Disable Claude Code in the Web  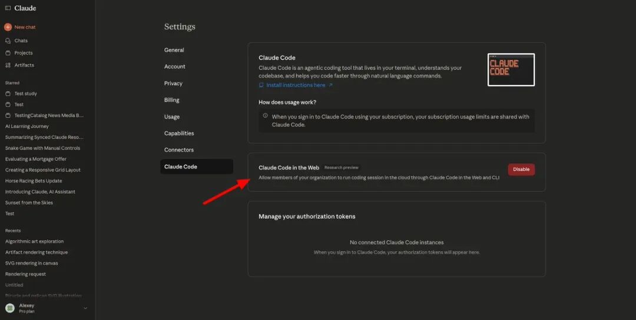[x=521, y=169]
